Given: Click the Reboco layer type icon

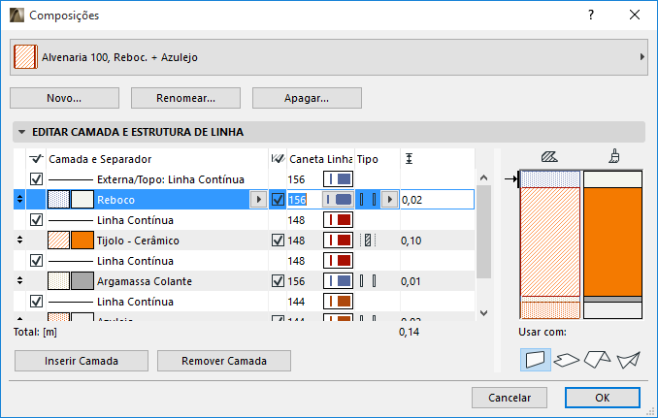Looking at the screenshot, I should (366, 200).
